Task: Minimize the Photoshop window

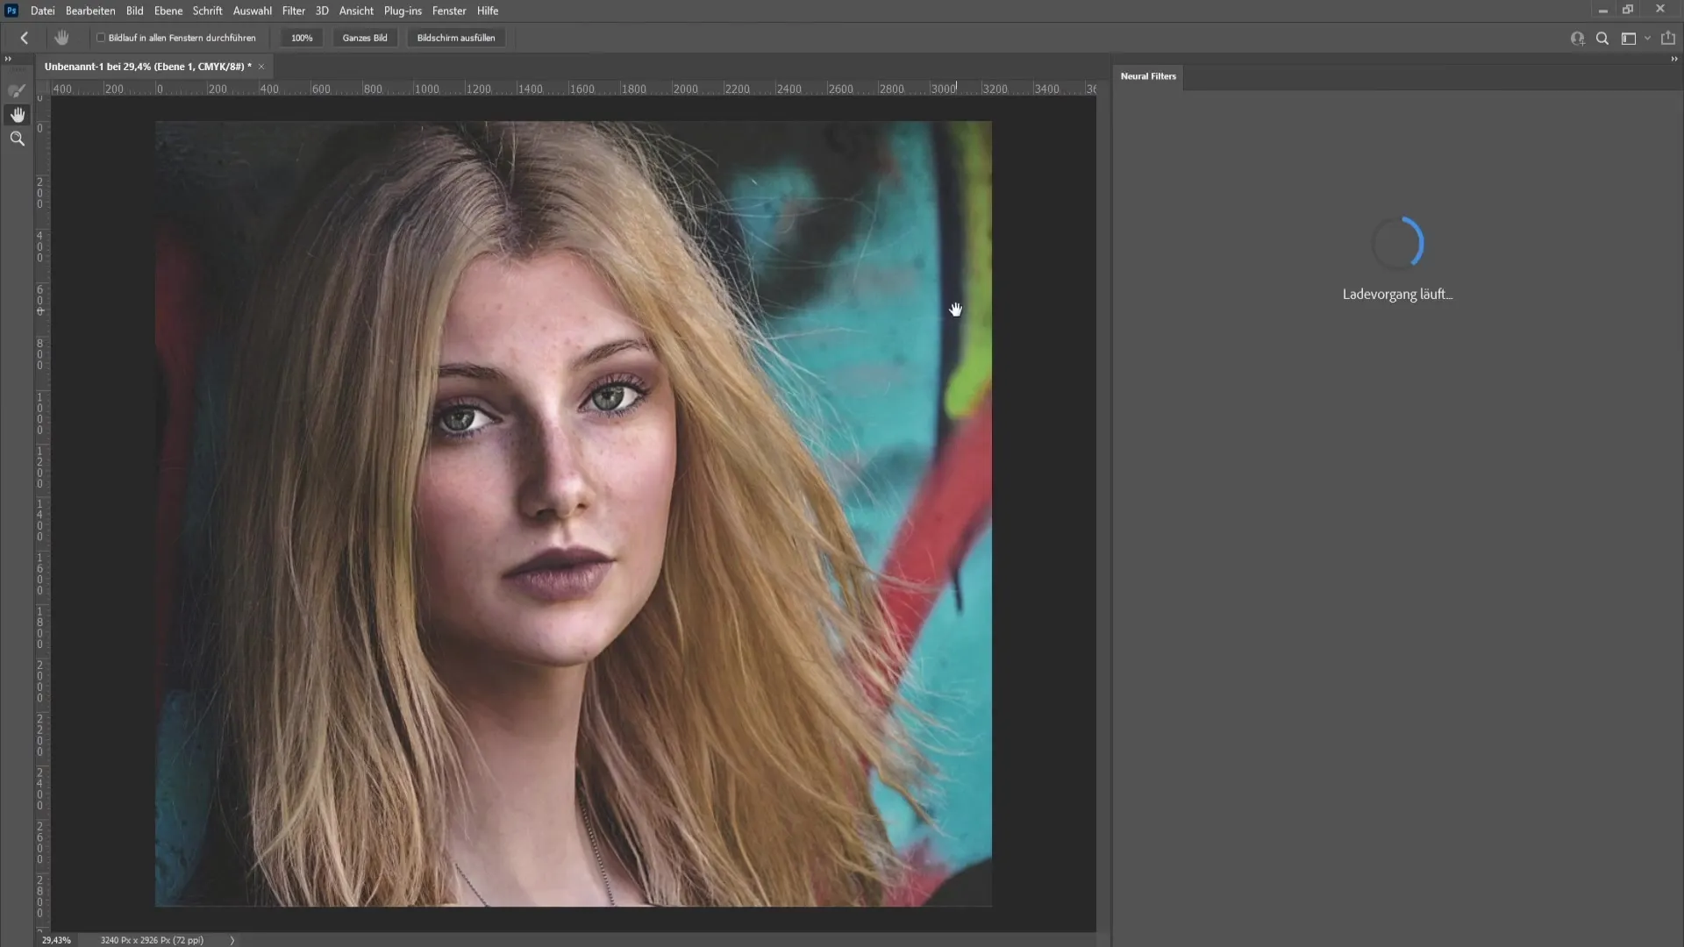Action: click(x=1602, y=10)
